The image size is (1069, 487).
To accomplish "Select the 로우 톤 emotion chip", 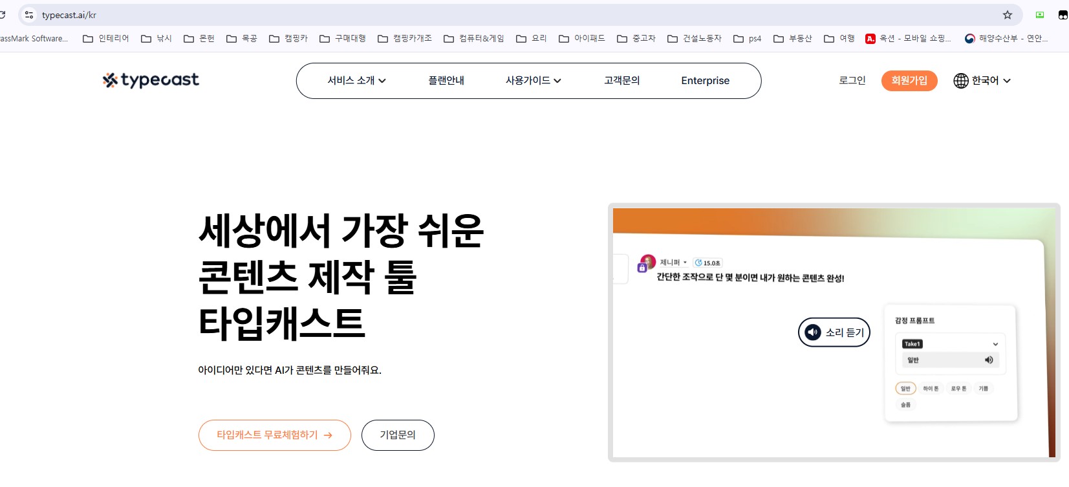I will click(x=958, y=389).
